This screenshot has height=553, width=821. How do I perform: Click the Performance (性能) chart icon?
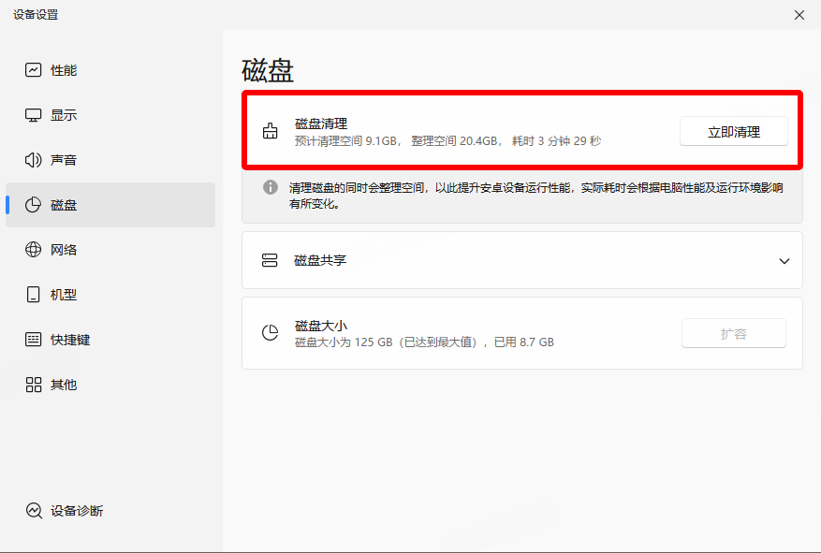tap(34, 70)
